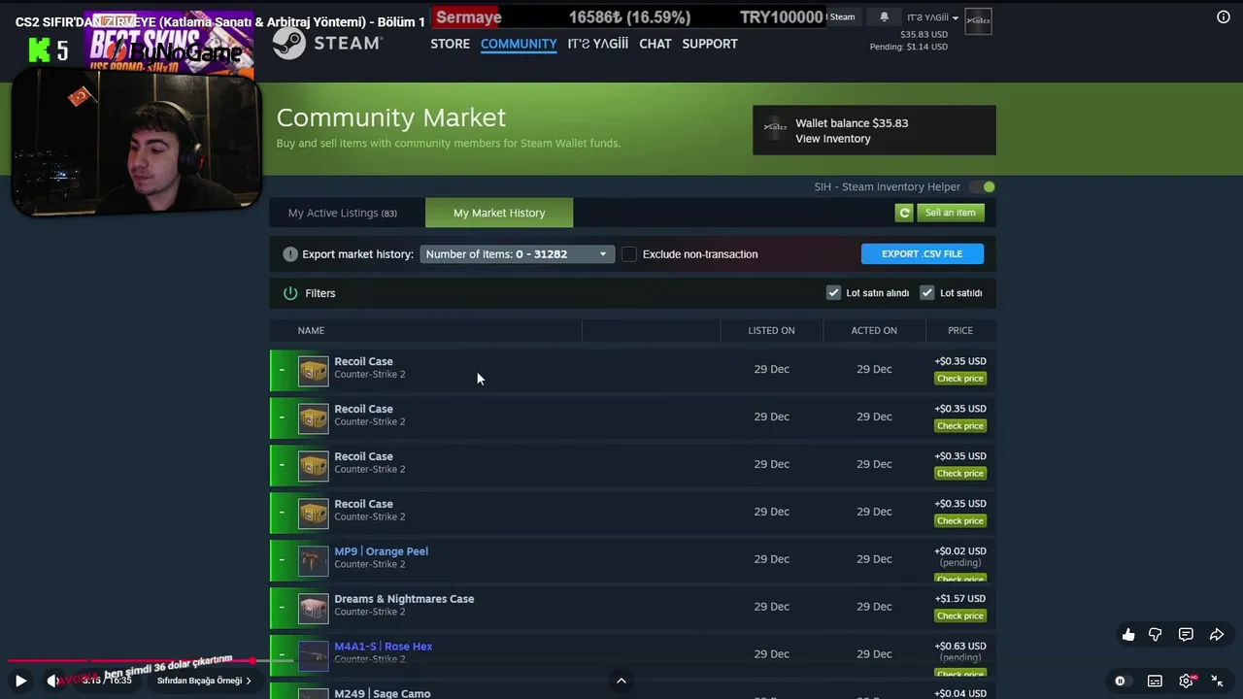Click the Sell an item button

click(x=950, y=213)
